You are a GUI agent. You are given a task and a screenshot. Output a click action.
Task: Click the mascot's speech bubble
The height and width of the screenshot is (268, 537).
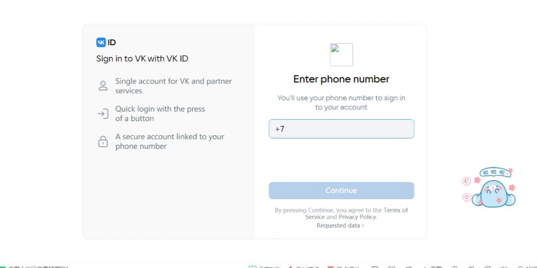(x=495, y=172)
